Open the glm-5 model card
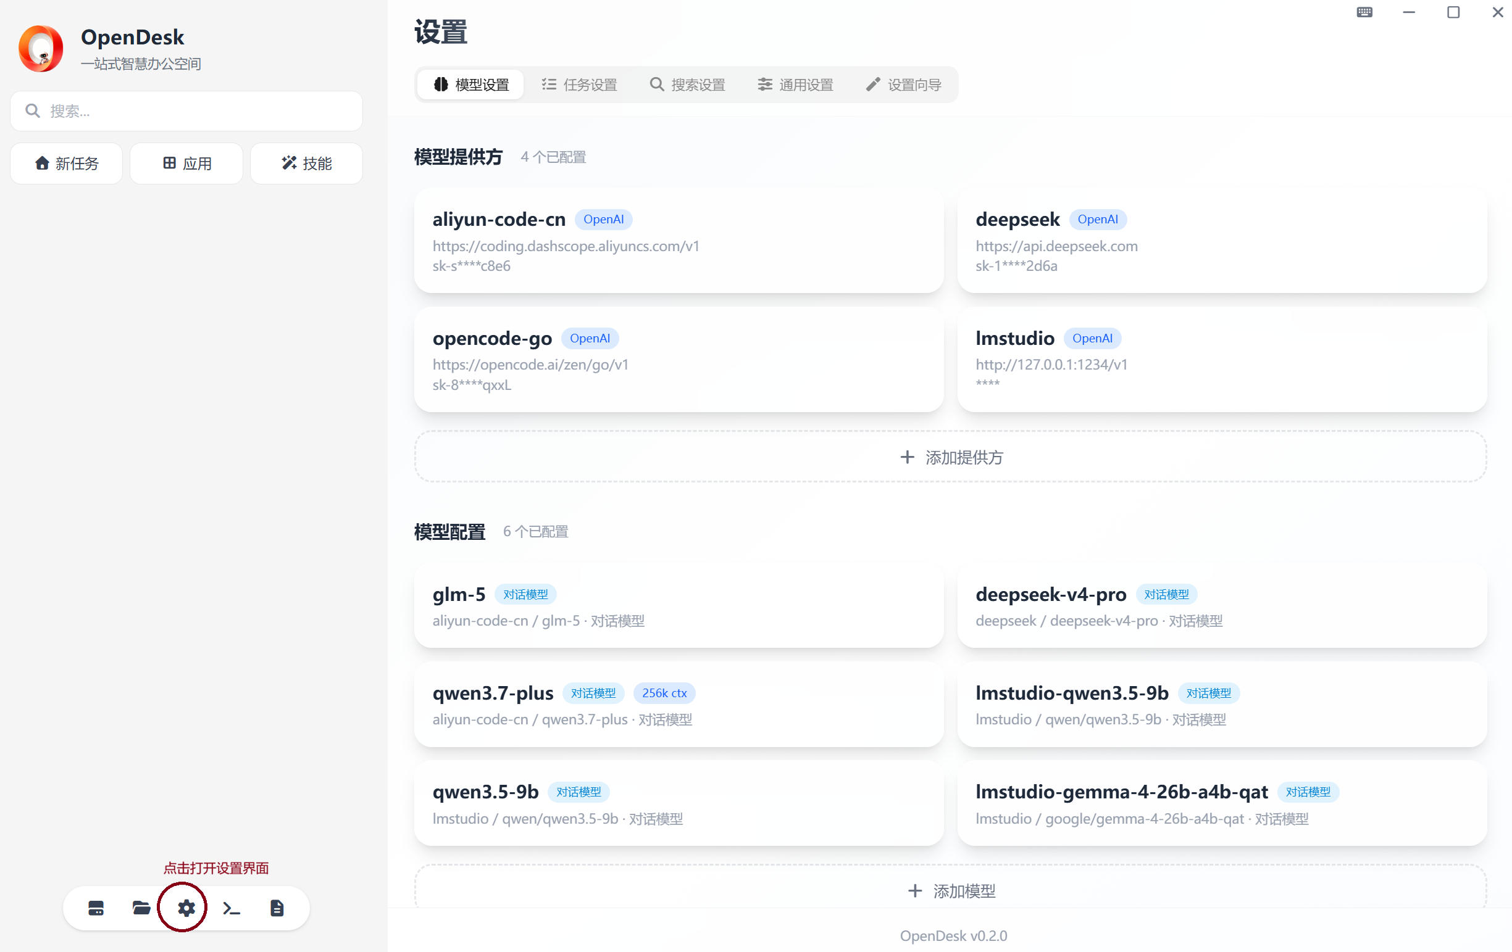 click(679, 606)
